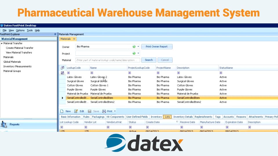278x156 pixels.
Task: Open Name column filter operator
Action: 92,73
